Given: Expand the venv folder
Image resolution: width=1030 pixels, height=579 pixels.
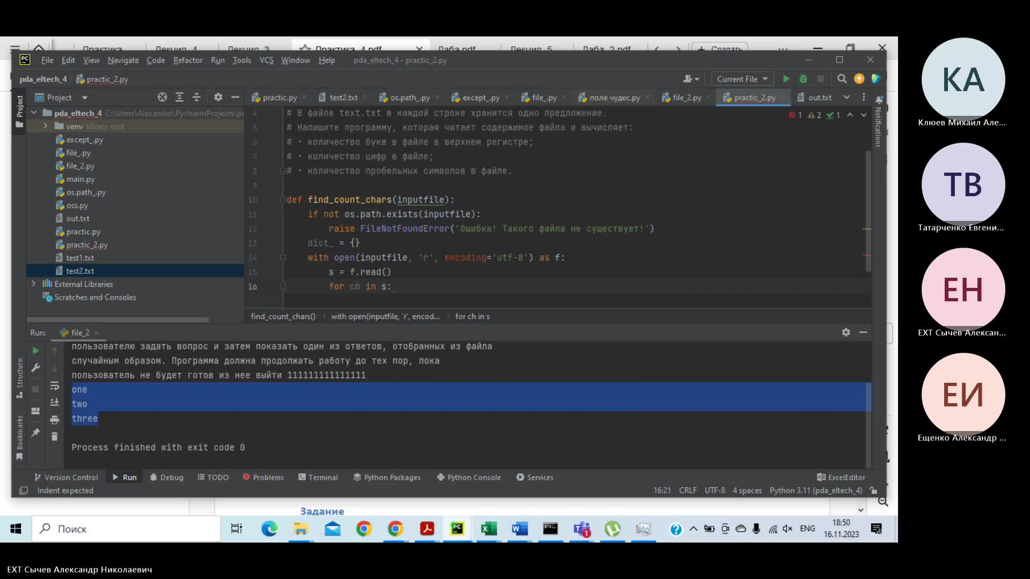Looking at the screenshot, I should (46, 126).
